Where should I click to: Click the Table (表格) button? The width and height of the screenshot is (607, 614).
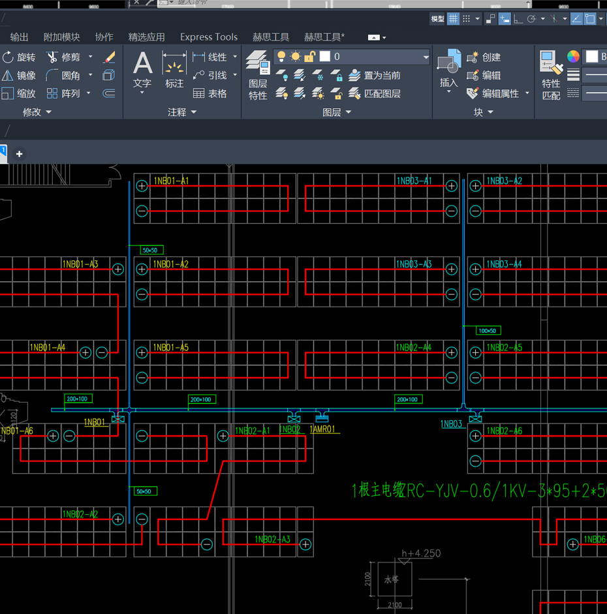[210, 93]
